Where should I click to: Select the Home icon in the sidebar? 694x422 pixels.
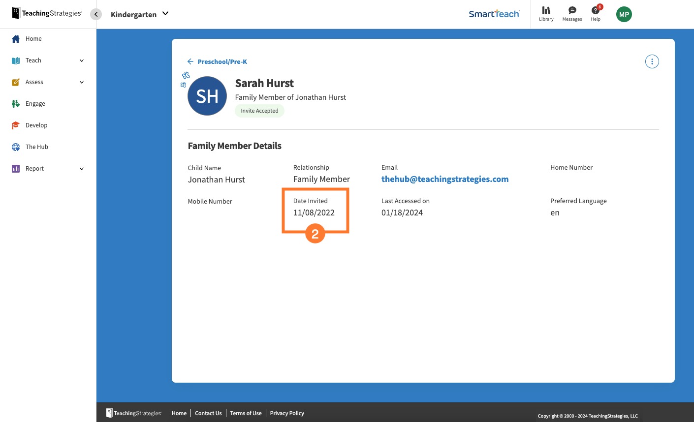pos(33,38)
